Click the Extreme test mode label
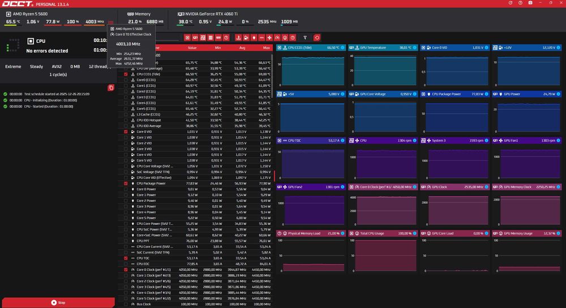566x308 pixels. tap(13, 66)
